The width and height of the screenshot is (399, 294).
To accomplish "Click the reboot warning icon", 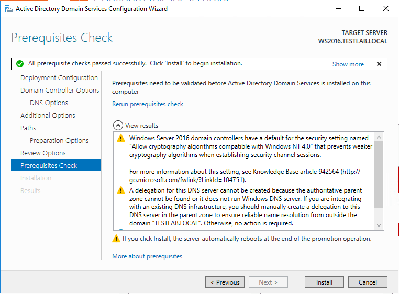I will pyautogui.click(x=116, y=239).
